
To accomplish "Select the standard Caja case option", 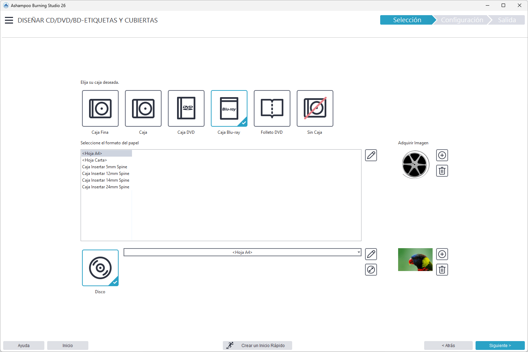I will [x=143, y=108].
